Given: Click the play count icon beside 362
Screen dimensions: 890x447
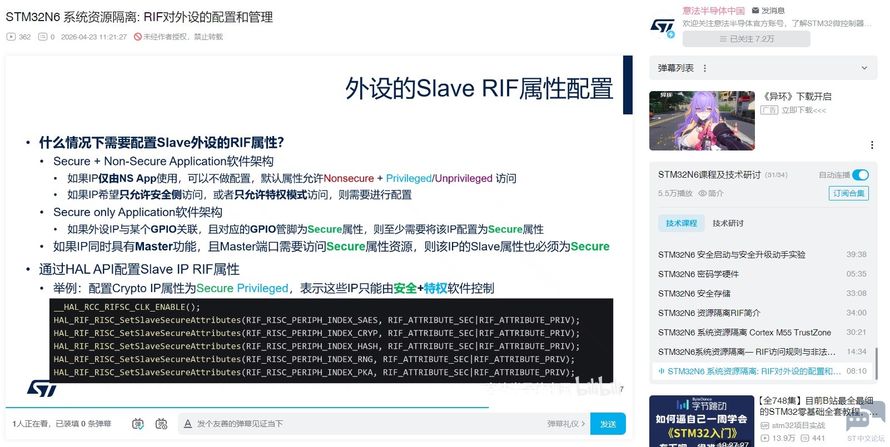Looking at the screenshot, I should coord(11,37).
